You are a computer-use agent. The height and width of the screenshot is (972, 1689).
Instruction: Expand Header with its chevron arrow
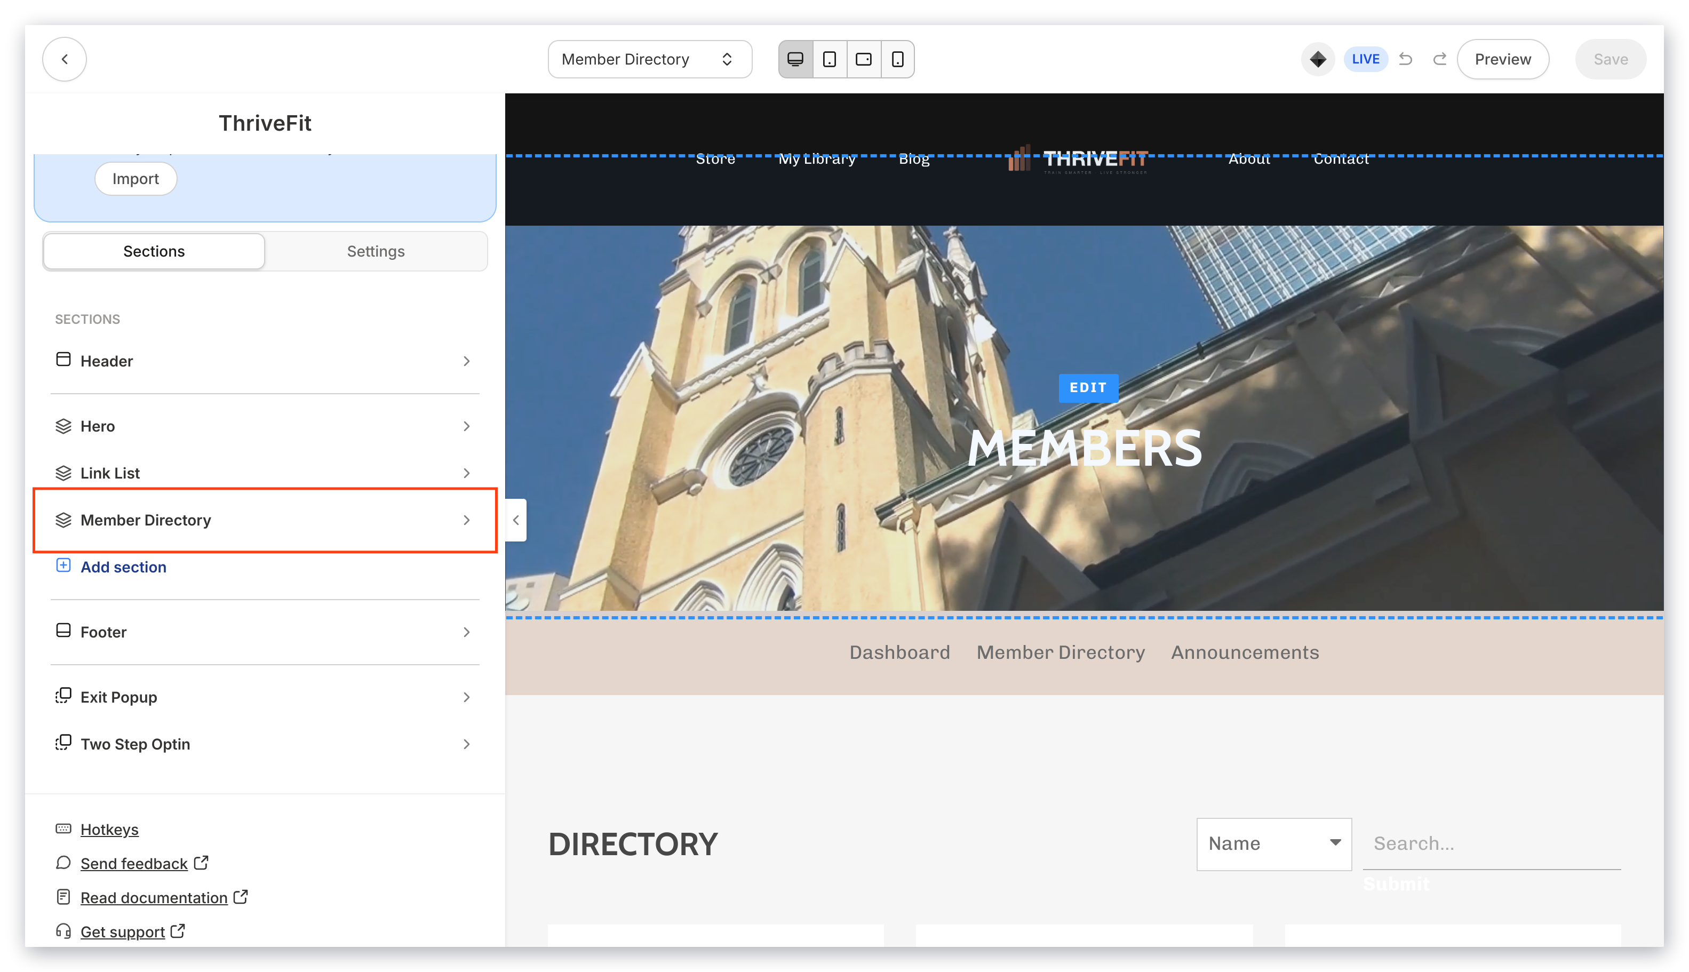coord(467,361)
